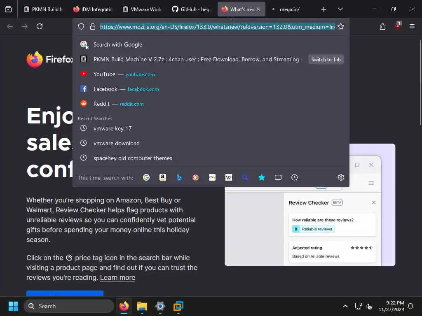Viewport: 422px width, 316px height.
Task: Open the network tray icon
Action: [x=359, y=306]
